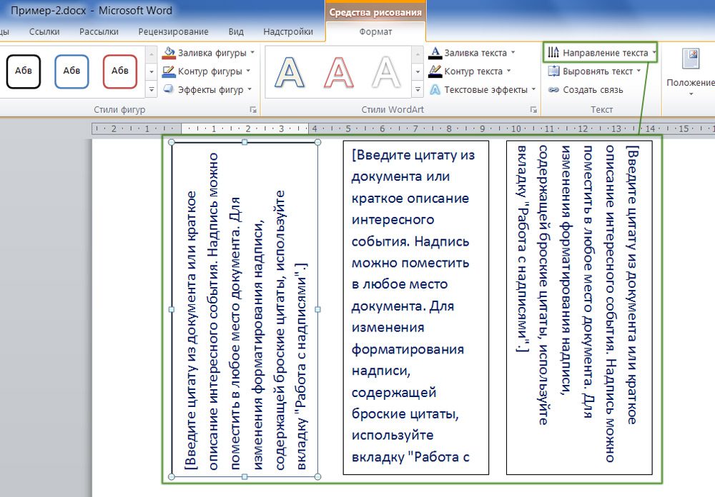Click the Заливка фигуры label
Image resolution: width=715 pixels, height=497 pixels.
(x=212, y=53)
